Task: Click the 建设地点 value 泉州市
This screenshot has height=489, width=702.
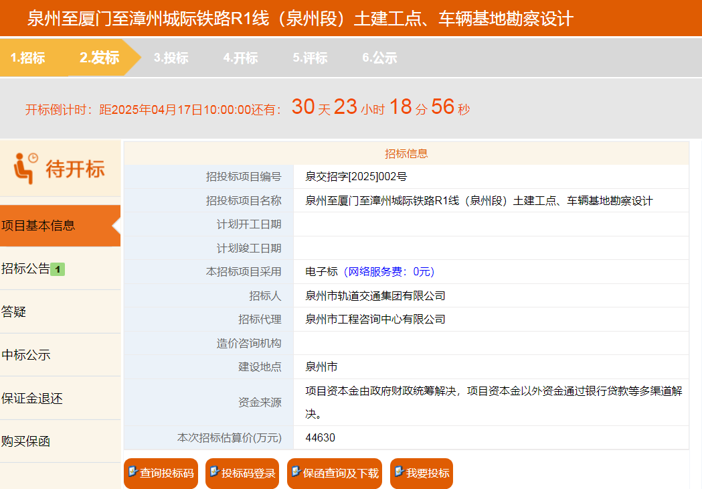Action: click(321, 367)
